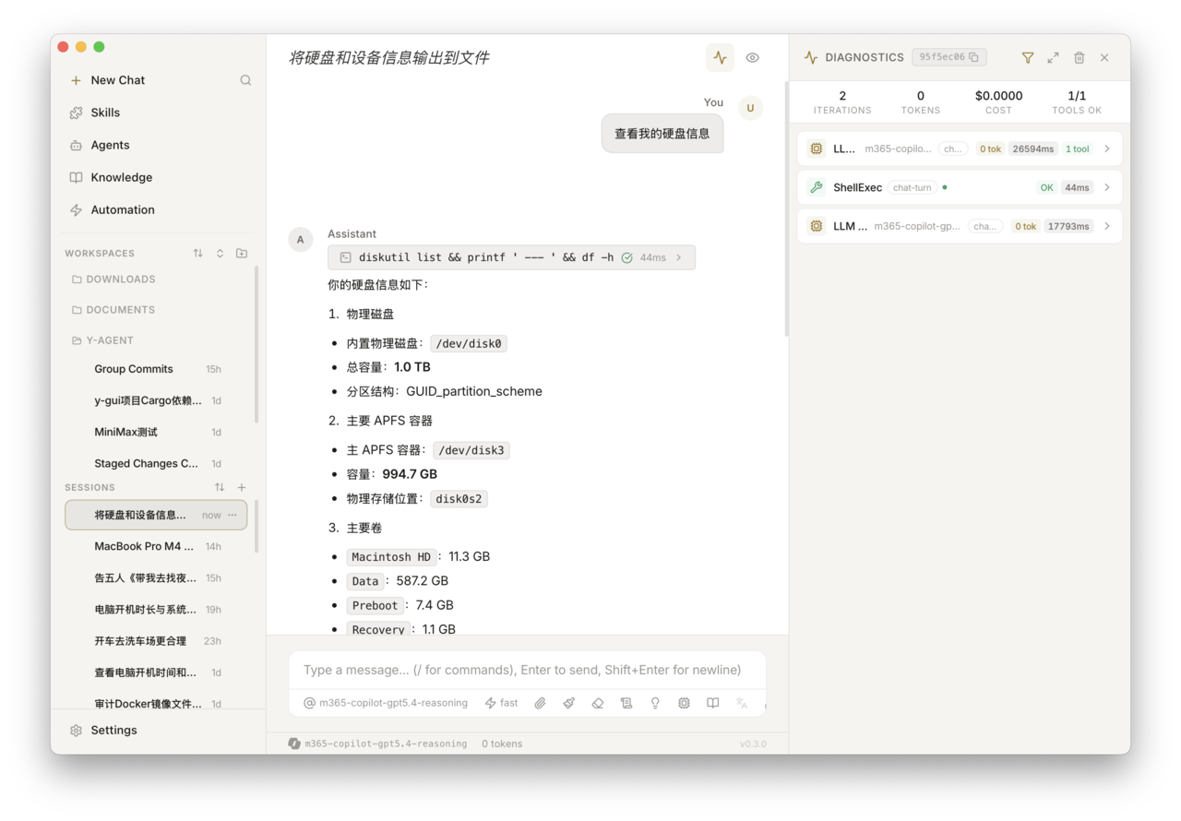Open the Group Commits chat
This screenshot has width=1181, height=821.
[157, 369]
